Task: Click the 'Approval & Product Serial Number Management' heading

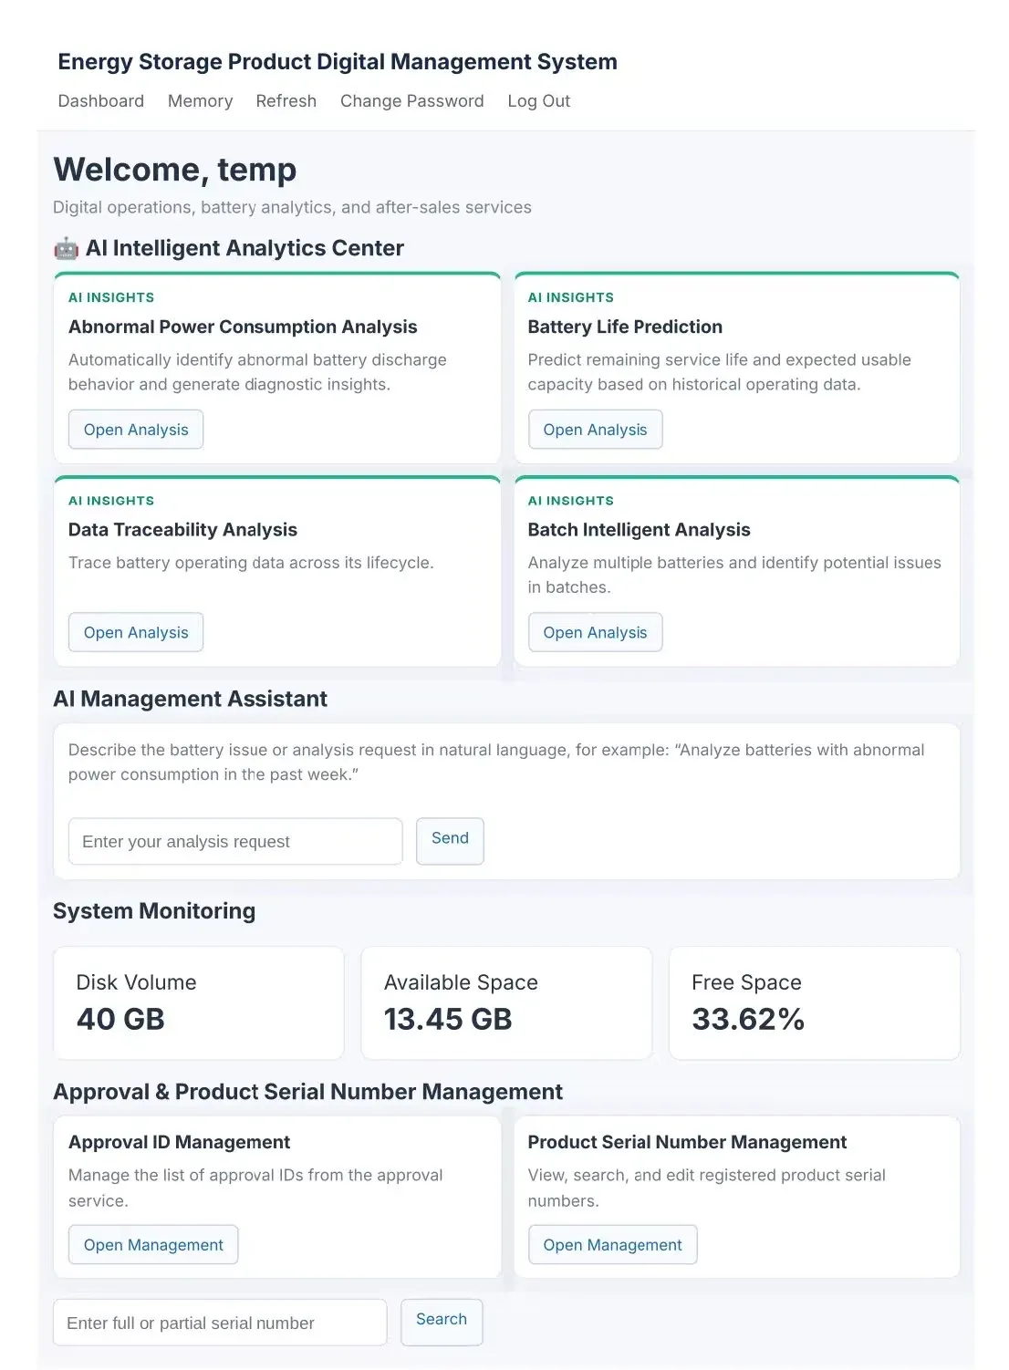Action: coord(307,1092)
